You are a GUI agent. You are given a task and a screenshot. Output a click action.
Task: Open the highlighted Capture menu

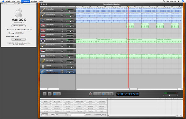pos(25,1)
